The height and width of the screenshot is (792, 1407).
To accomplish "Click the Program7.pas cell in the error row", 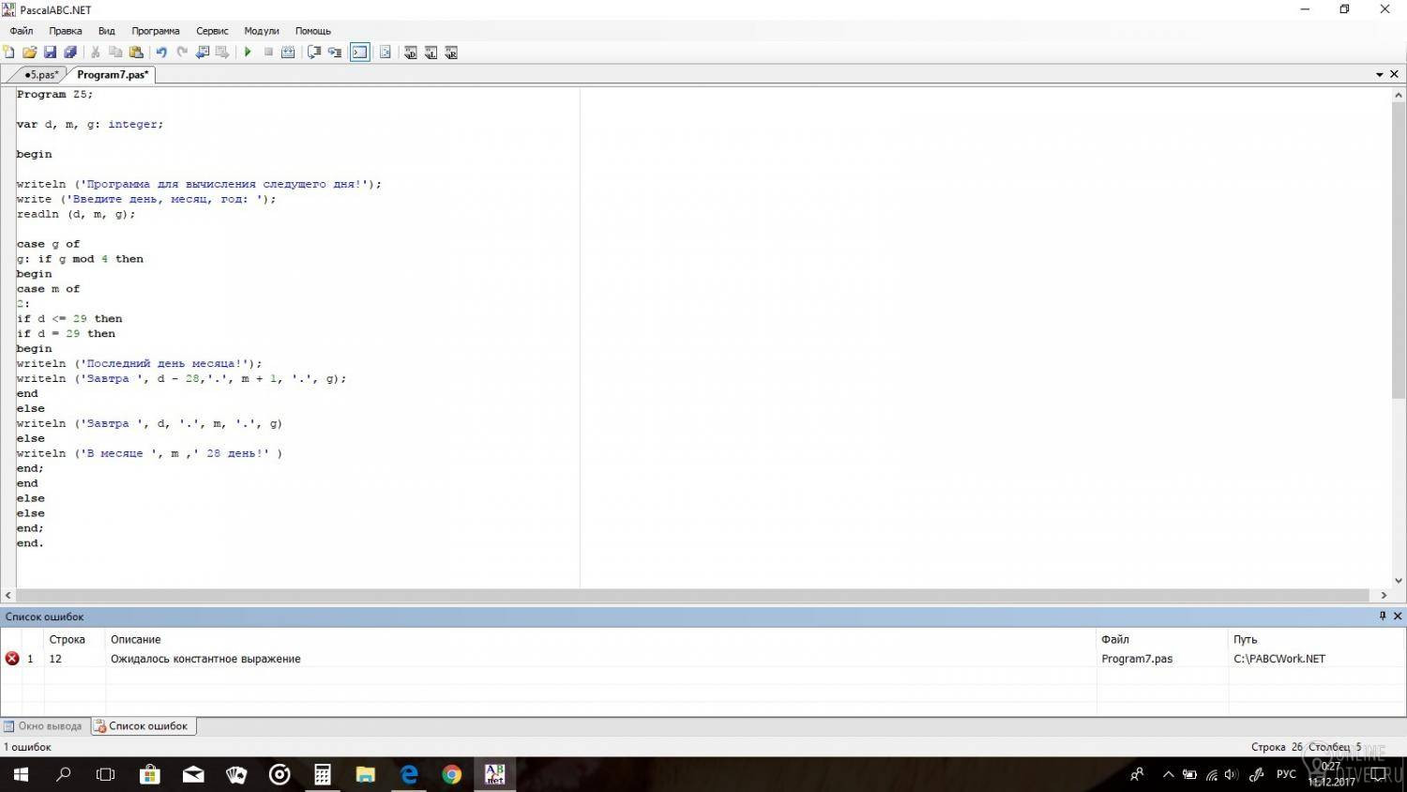I will 1137,659.
